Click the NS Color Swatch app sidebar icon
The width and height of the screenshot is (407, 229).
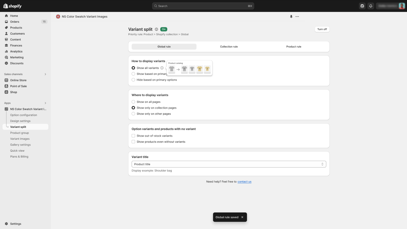[x=6, y=109]
